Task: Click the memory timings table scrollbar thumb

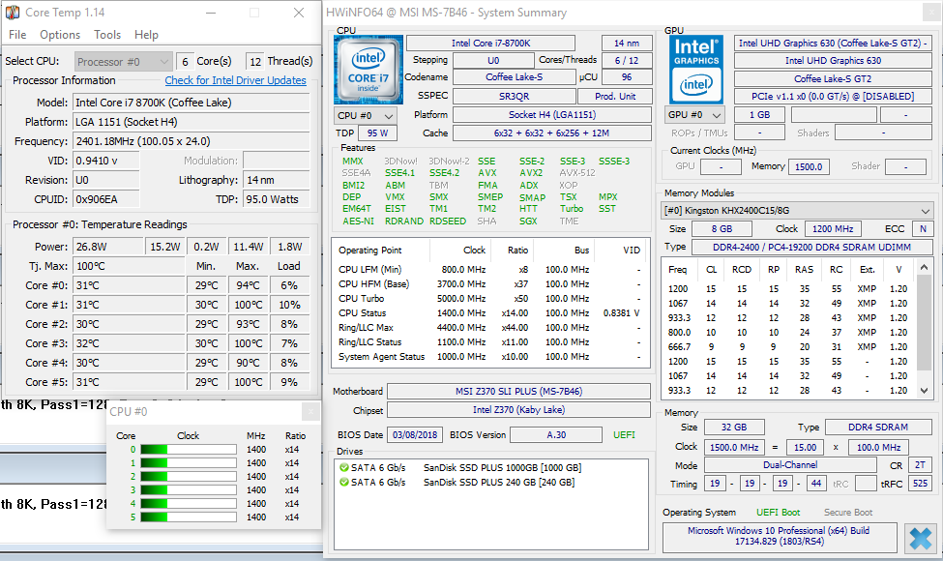Action: (x=925, y=322)
